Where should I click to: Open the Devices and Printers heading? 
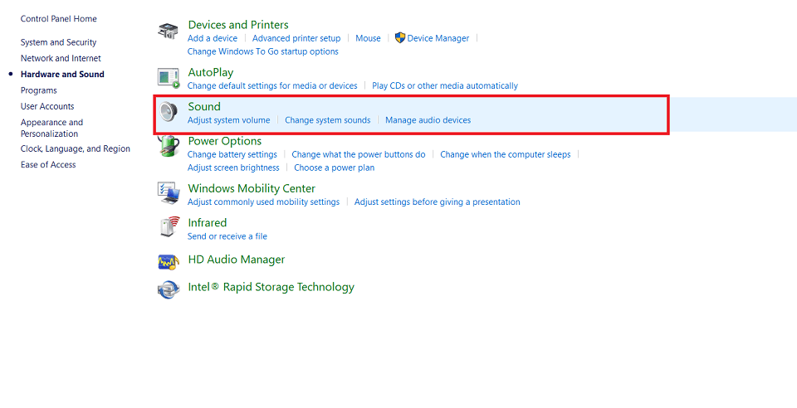pyautogui.click(x=238, y=25)
